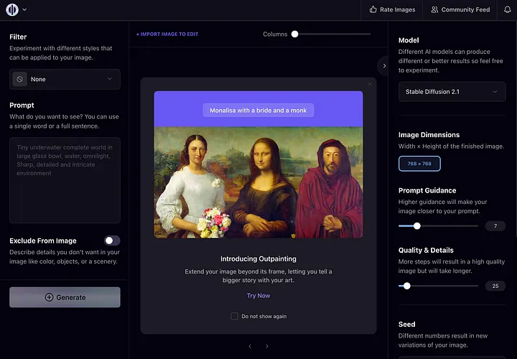Screen dimensions: 517x359
Task: Click the Try Now link
Action: pos(258,296)
